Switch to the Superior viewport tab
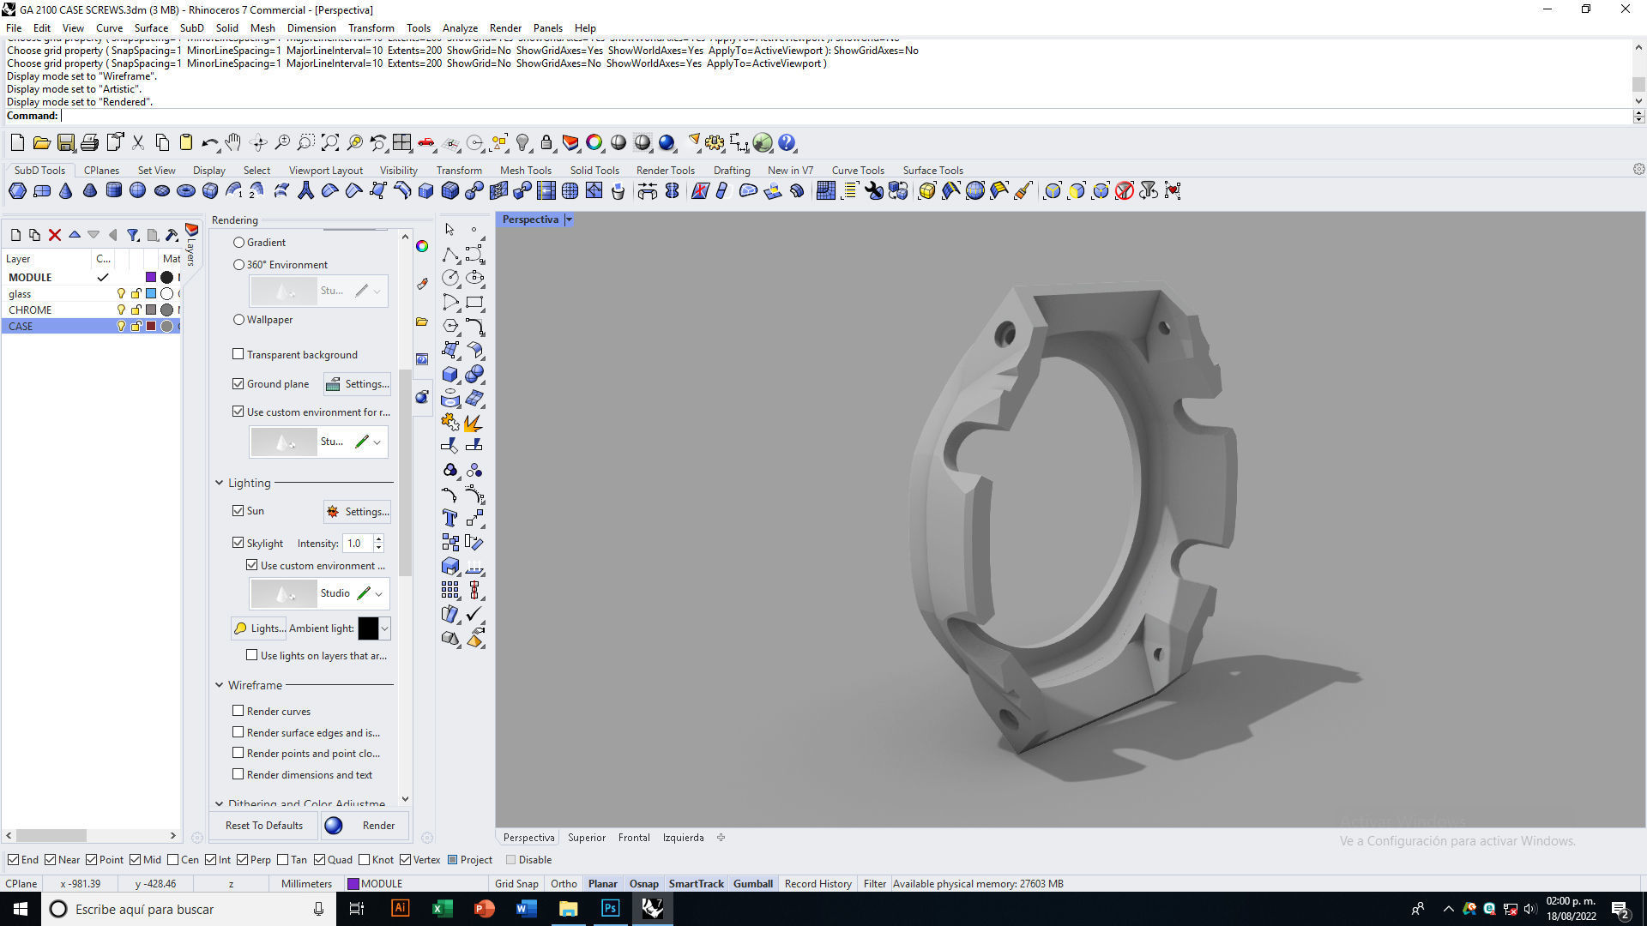This screenshot has height=926, width=1647. [587, 838]
